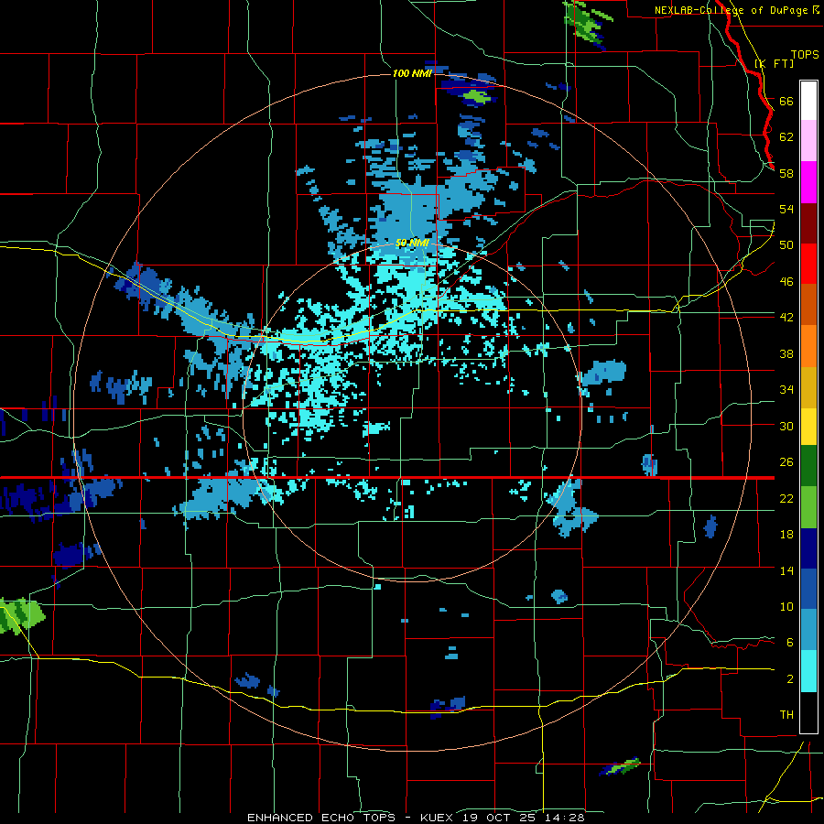The height and width of the screenshot is (824, 824).
Task: Click the ENHANCED ECHO TOPS KUEX caption
Action: [416, 818]
